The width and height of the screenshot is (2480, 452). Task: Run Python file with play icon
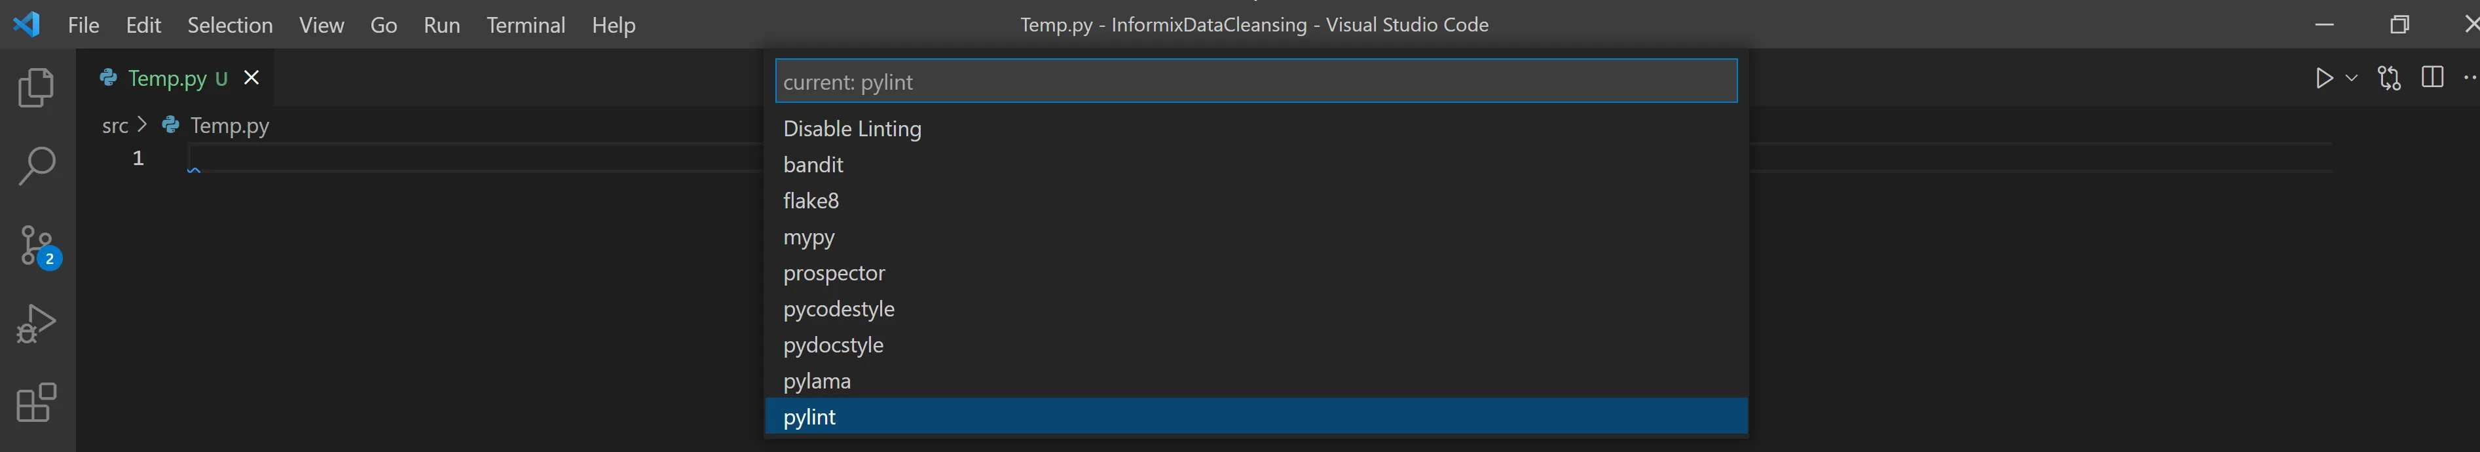[2324, 78]
